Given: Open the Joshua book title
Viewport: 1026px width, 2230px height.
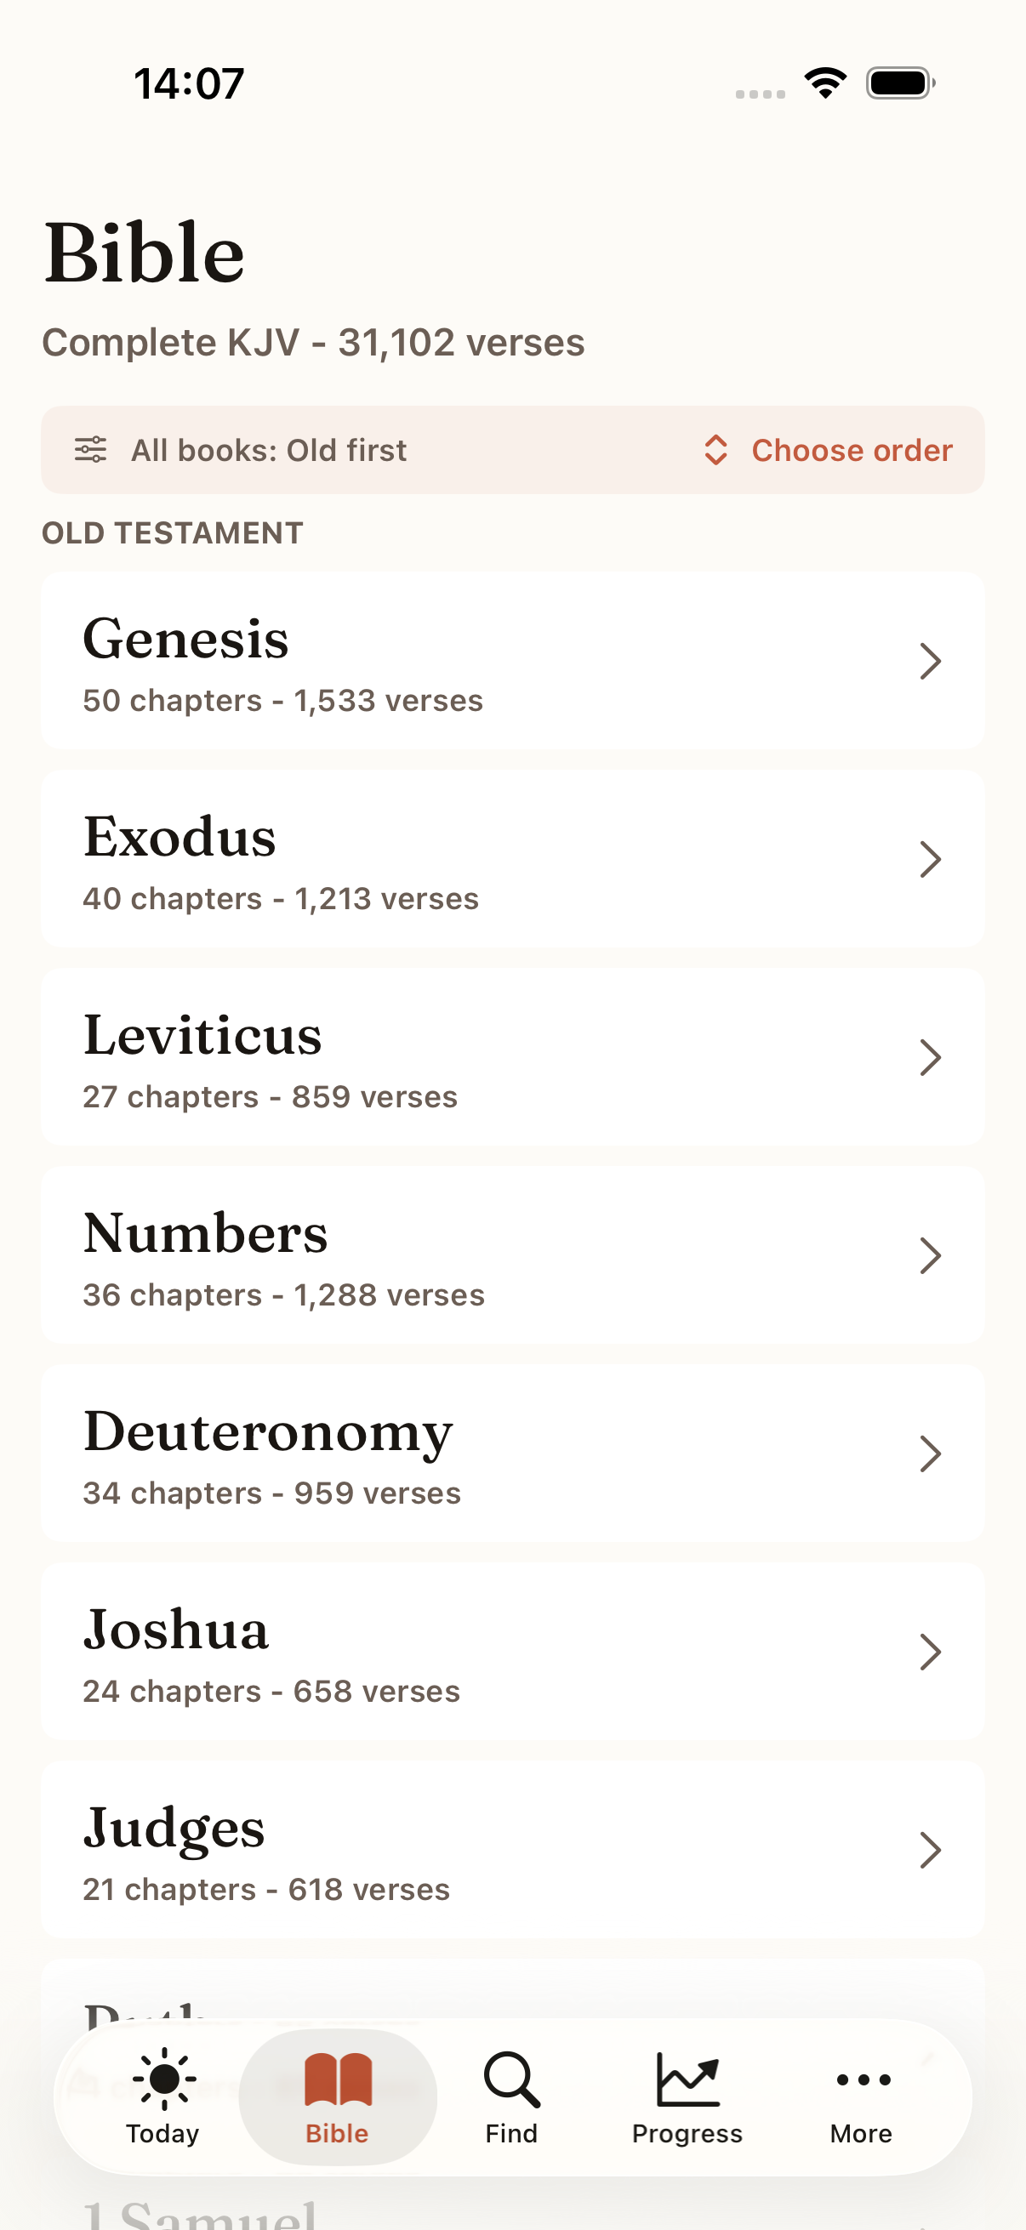Looking at the screenshot, I should pyautogui.click(x=176, y=1630).
